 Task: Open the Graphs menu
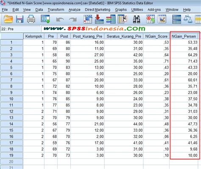pos(121,10)
